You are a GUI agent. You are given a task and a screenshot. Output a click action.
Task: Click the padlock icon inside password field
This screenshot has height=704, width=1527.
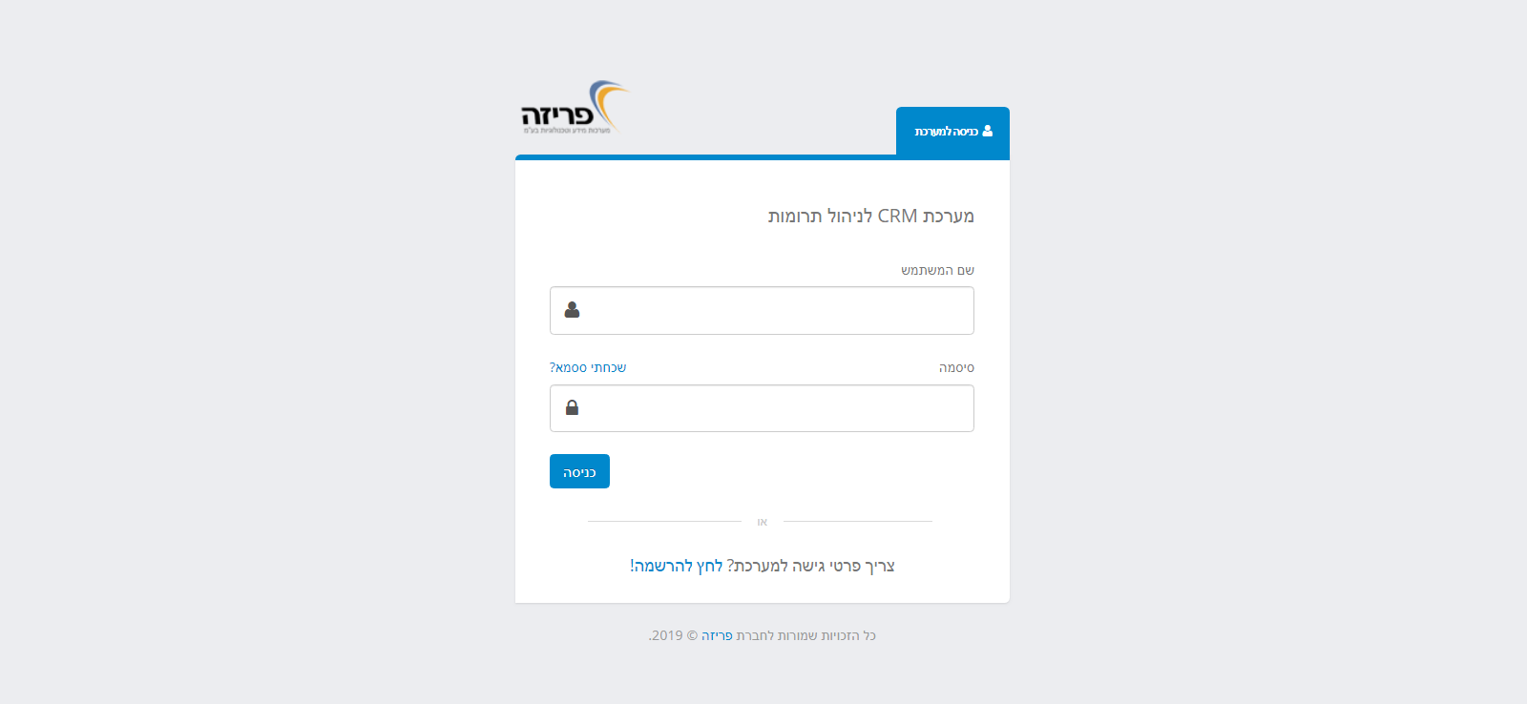tap(572, 407)
